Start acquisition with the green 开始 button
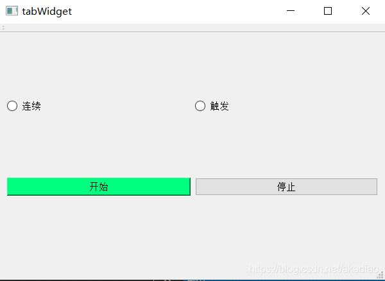Screen dimensions: 385x281 (99, 187)
